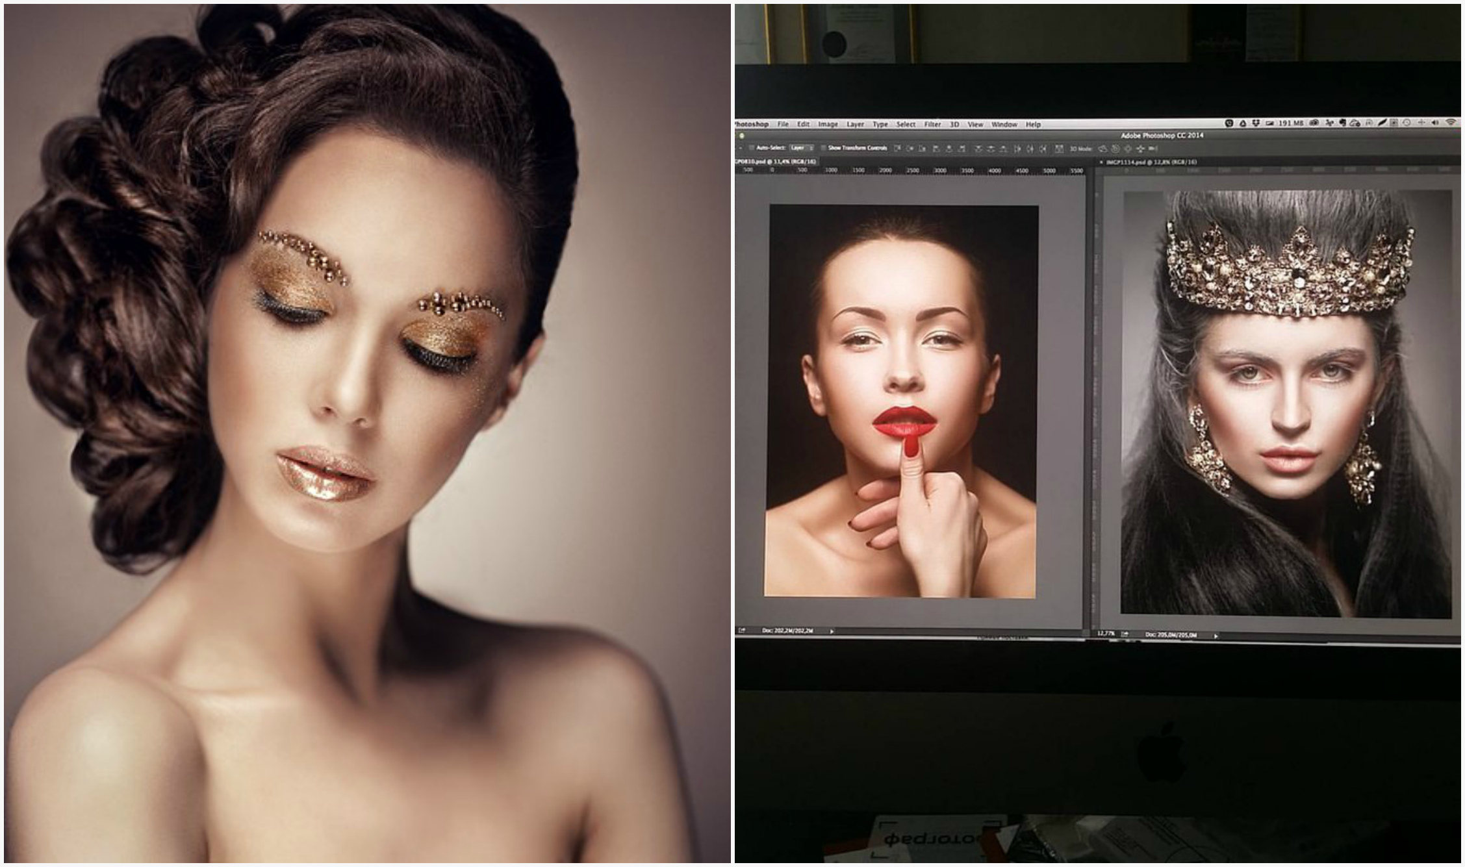Open the Image menu
Viewport: 1465px width, 867px height.
828,124
